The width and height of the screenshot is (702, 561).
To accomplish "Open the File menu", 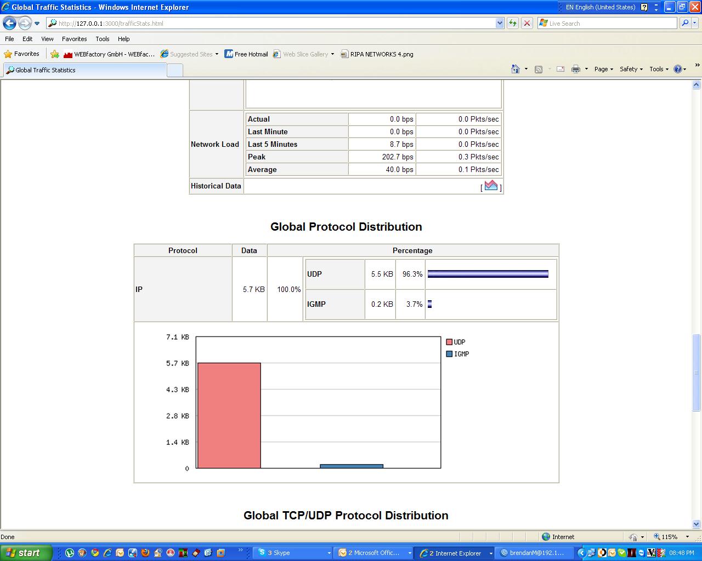I will point(9,39).
